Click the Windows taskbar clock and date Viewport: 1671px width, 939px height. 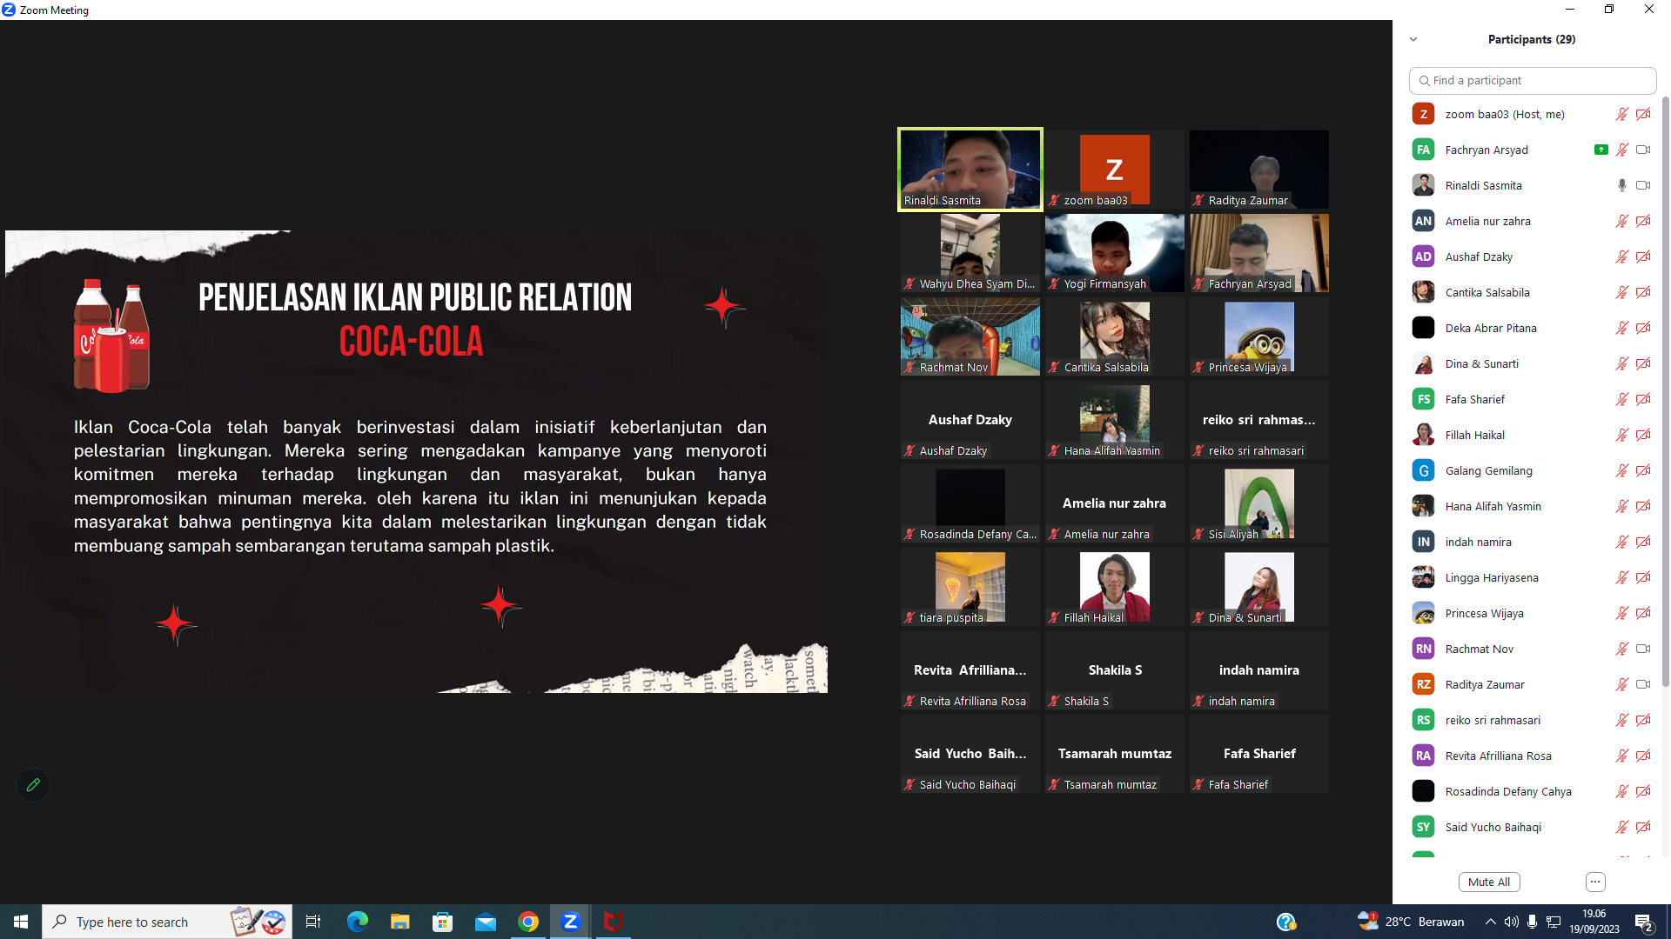[x=1594, y=922]
